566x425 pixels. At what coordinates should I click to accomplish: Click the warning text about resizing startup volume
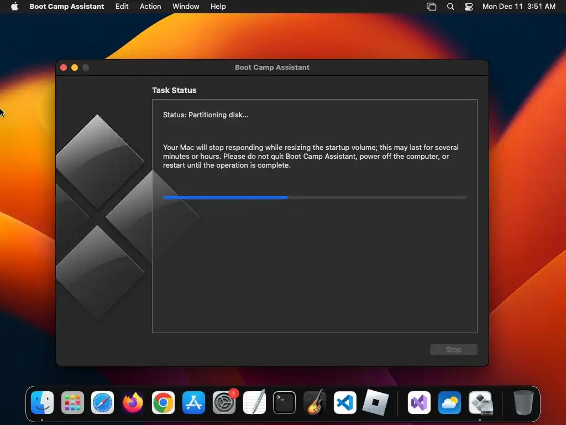click(311, 157)
